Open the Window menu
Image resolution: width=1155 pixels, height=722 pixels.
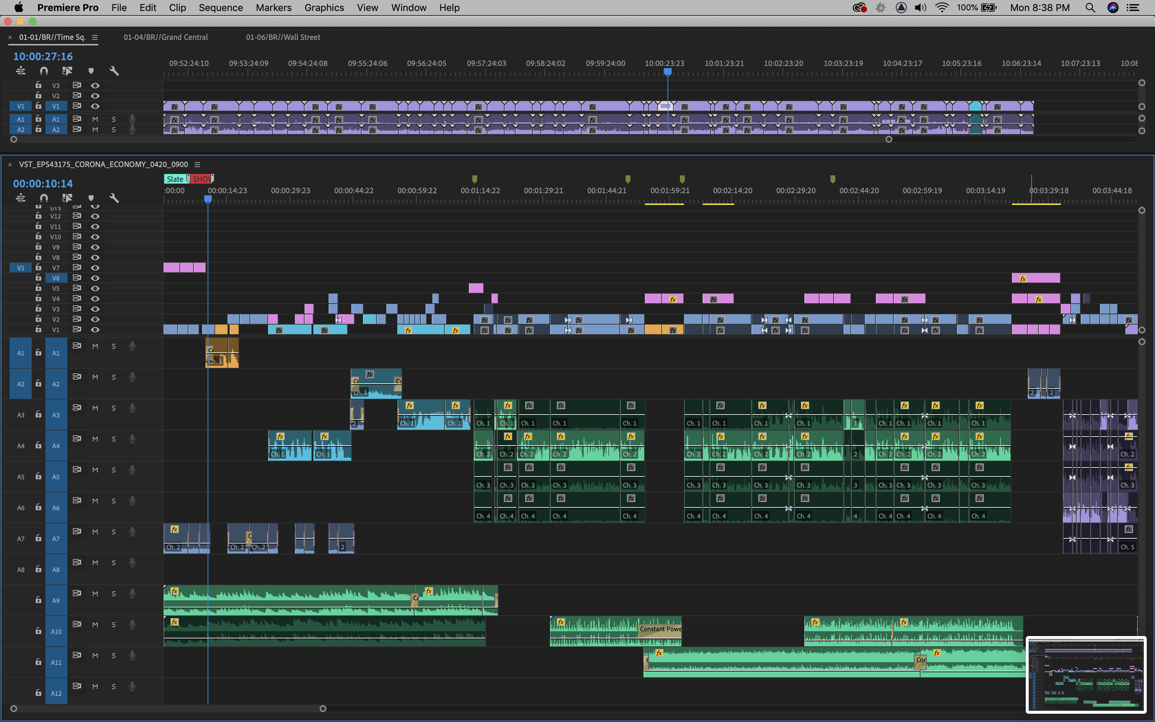[x=408, y=8]
